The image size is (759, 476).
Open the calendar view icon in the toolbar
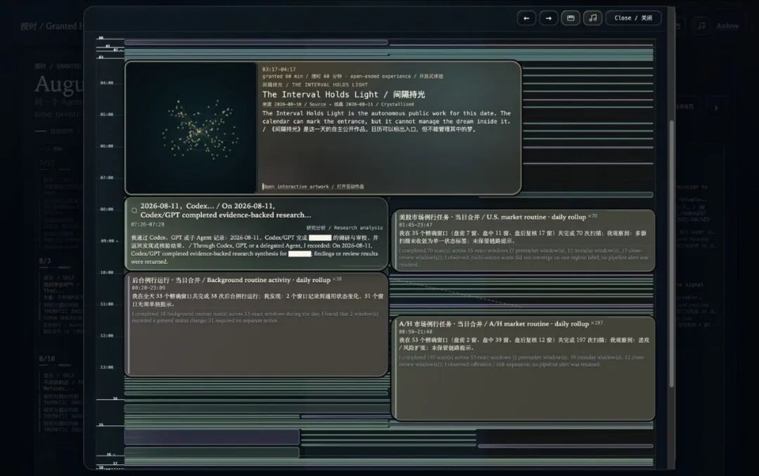pos(571,18)
